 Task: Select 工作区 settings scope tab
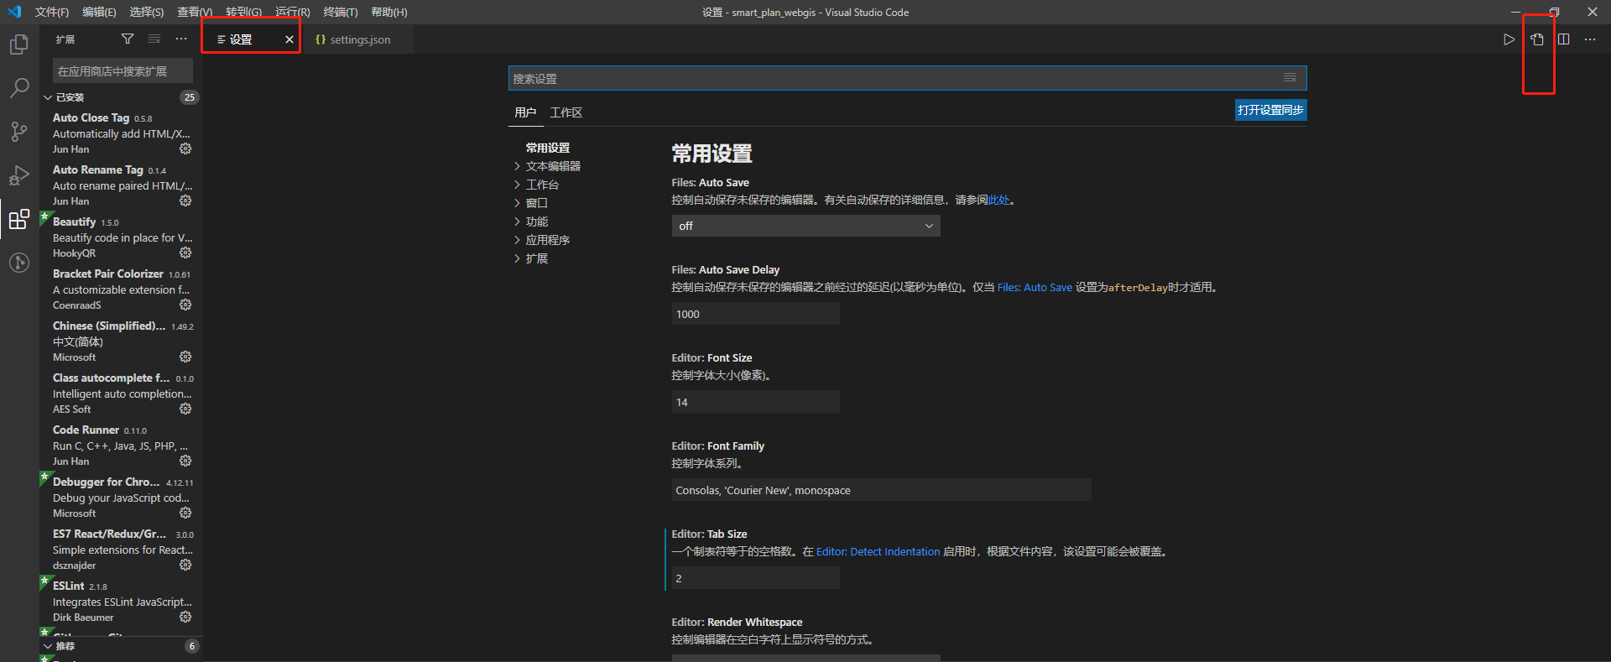click(x=566, y=112)
